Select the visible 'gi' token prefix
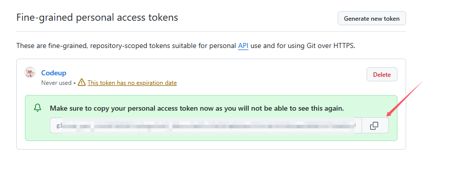462x191 pixels. tap(59, 126)
